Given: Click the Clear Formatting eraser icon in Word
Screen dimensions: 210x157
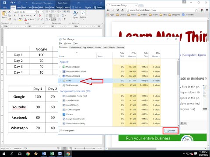Looking at the screenshot, I should click(40, 16).
